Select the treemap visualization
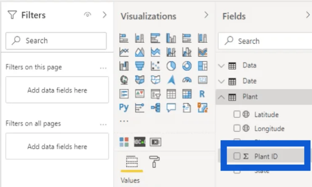The width and height of the screenshot is (312, 187). (203, 66)
